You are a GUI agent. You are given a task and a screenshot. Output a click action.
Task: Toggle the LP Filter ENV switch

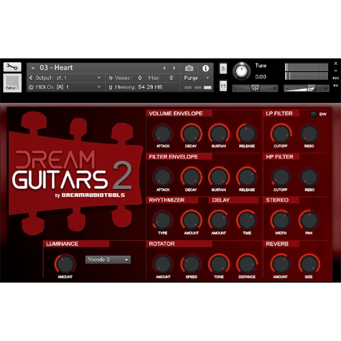314,115
